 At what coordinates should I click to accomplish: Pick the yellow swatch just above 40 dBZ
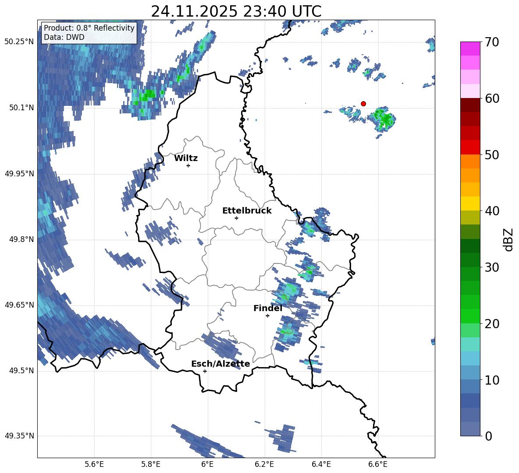coord(470,204)
